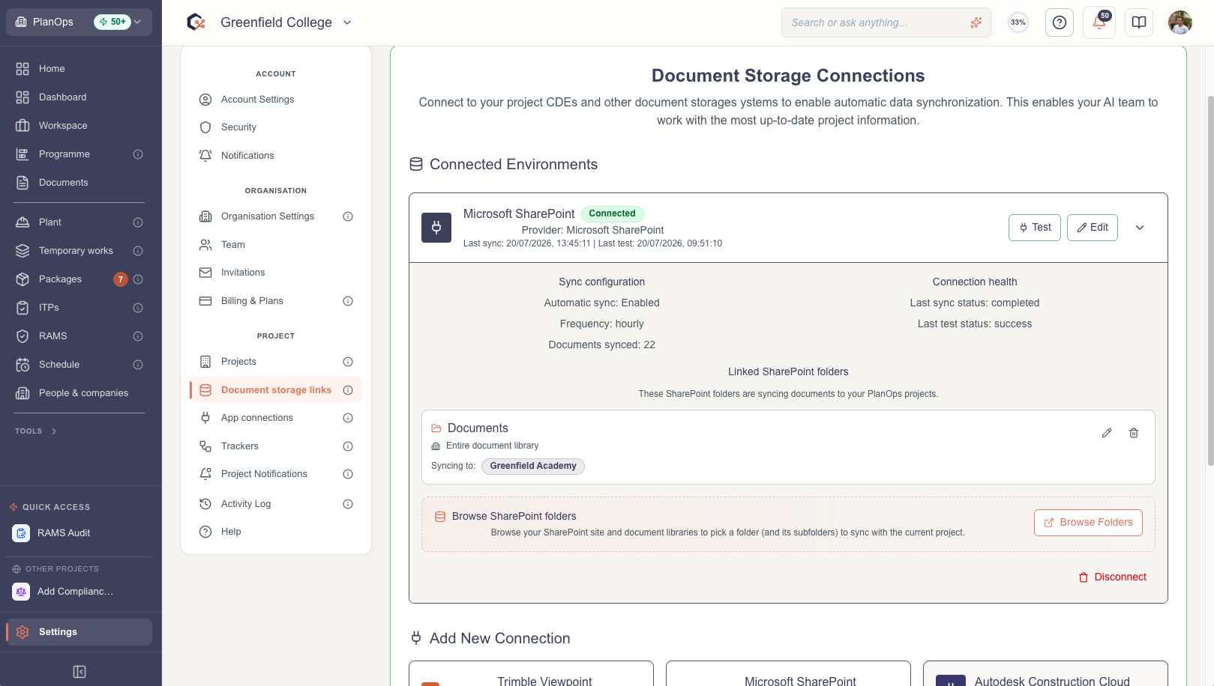Click info icon next to Temporary works

[x=138, y=251]
